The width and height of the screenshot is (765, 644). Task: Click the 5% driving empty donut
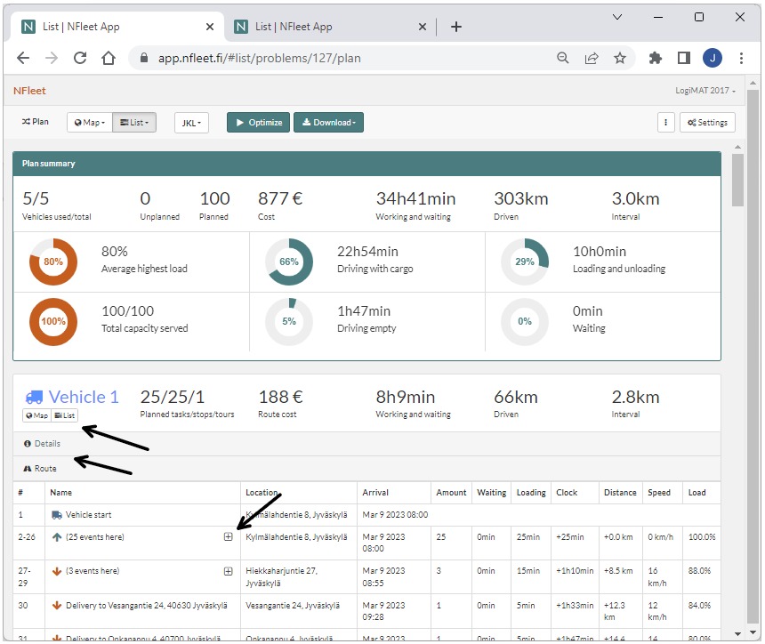click(x=289, y=321)
